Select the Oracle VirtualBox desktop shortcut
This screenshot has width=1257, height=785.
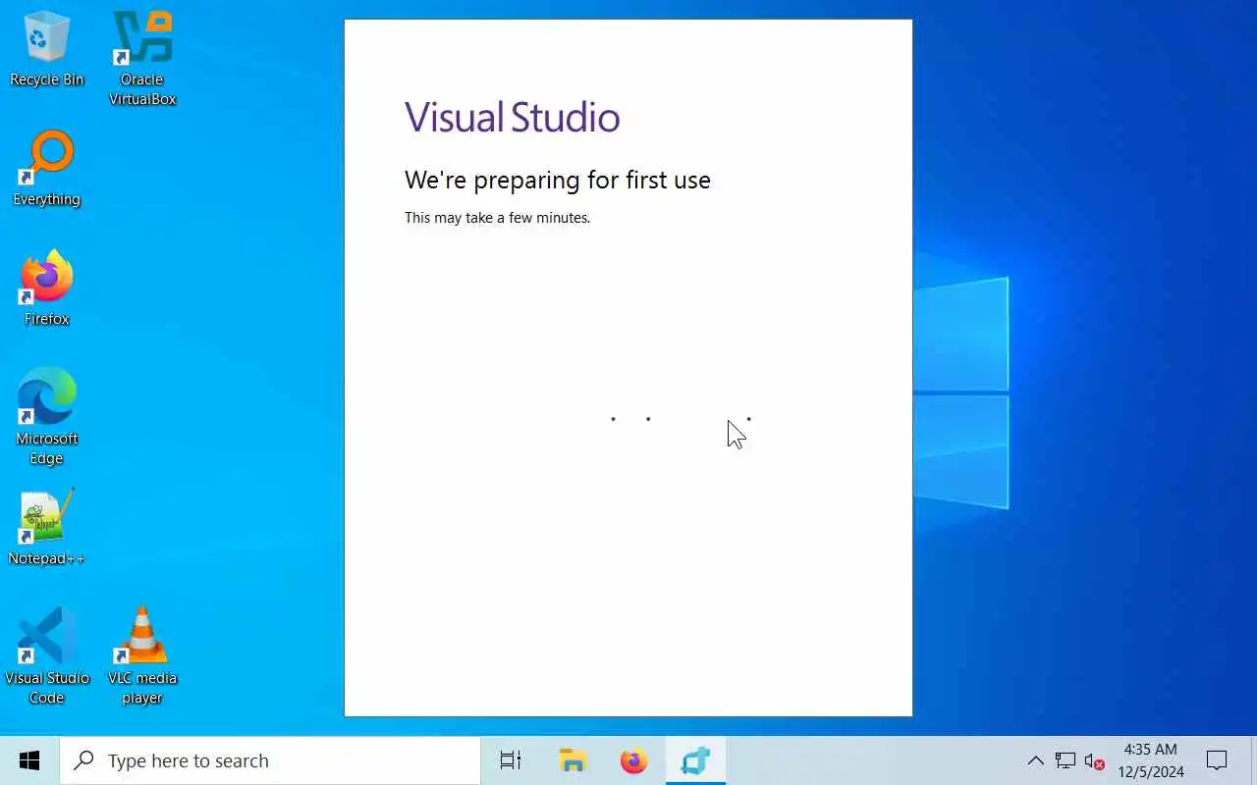(142, 59)
